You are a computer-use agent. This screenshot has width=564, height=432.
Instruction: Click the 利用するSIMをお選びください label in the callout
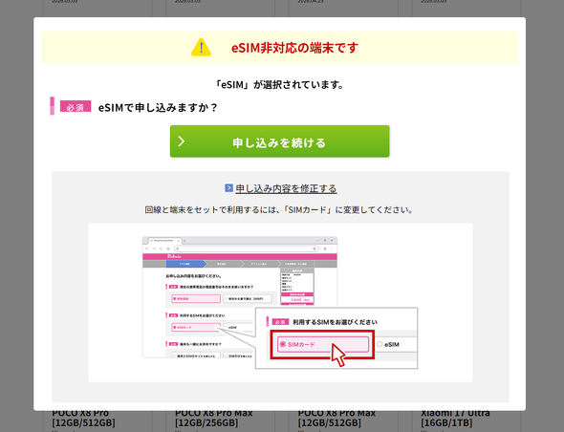[335, 322]
